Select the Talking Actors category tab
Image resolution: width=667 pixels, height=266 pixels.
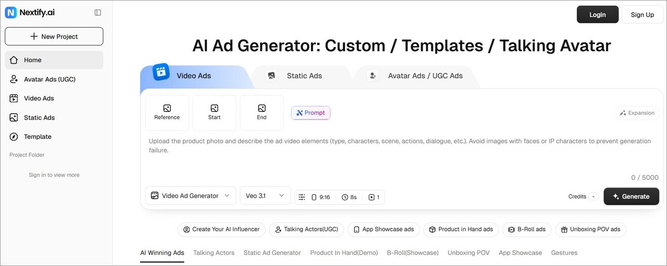click(x=214, y=253)
